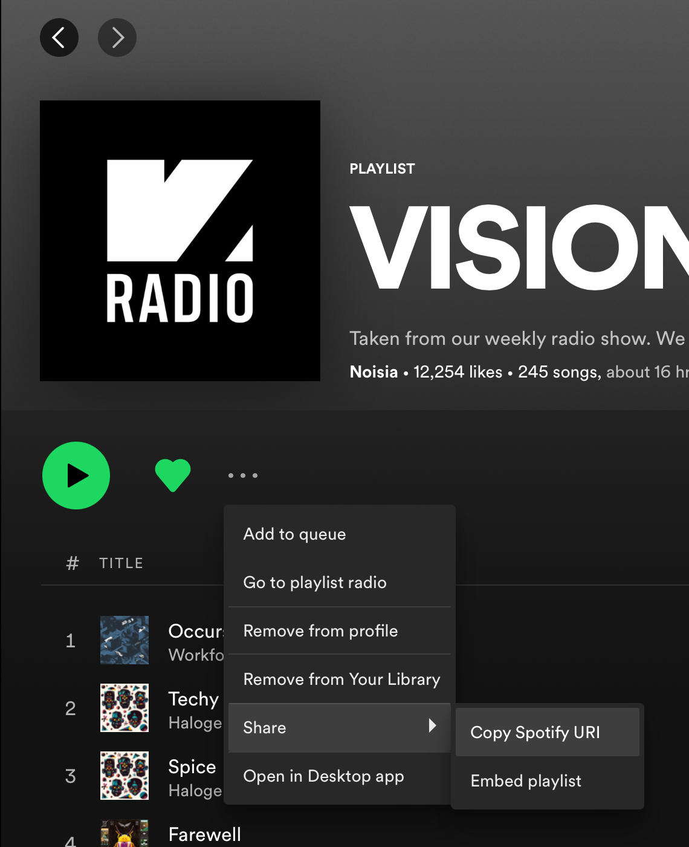The height and width of the screenshot is (847, 689).
Task: Click the 12,254 likes text
Action: coord(458,371)
